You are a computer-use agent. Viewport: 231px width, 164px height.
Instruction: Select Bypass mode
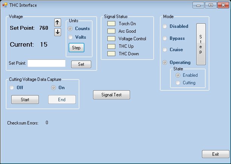pos(165,38)
